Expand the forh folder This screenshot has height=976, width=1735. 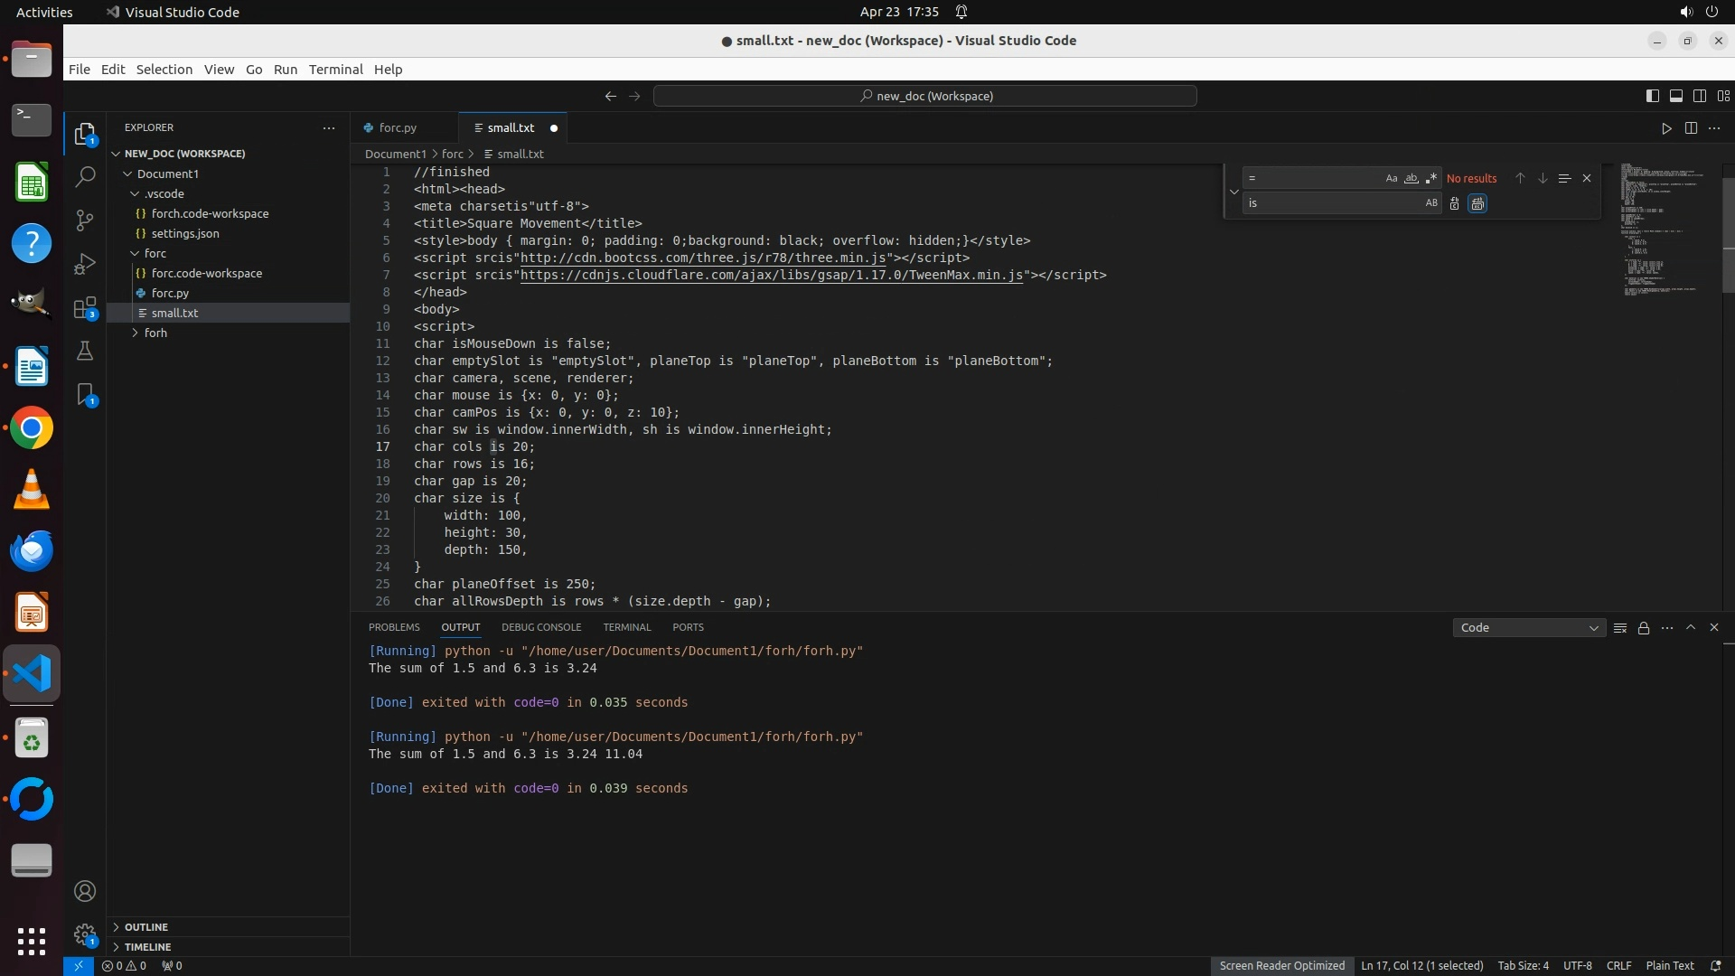pos(155,333)
